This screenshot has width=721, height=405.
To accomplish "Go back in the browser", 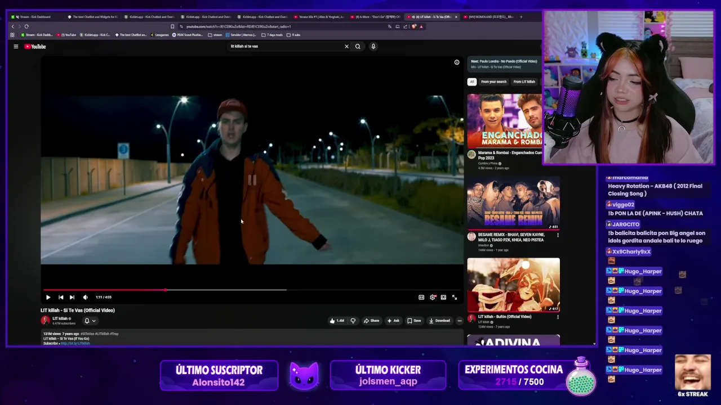I will click(12, 26).
